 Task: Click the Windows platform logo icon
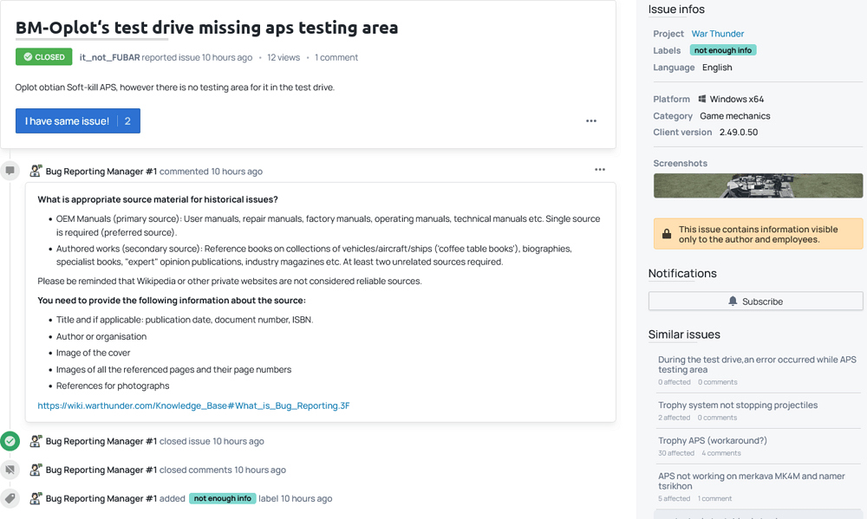702,100
